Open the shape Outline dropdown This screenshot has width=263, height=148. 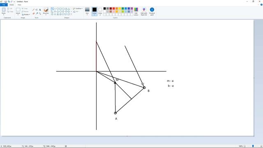pos(78,8)
